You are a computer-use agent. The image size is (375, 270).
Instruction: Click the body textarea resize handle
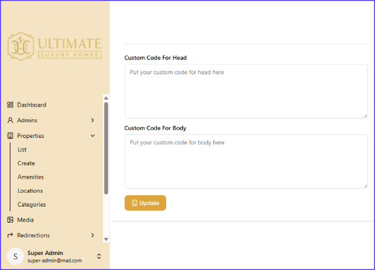pos(365,186)
